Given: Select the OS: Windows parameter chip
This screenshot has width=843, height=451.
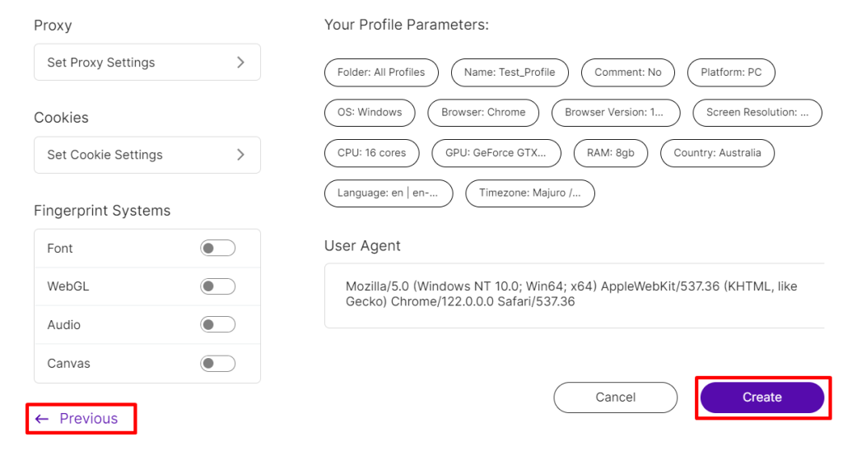Looking at the screenshot, I should (370, 113).
